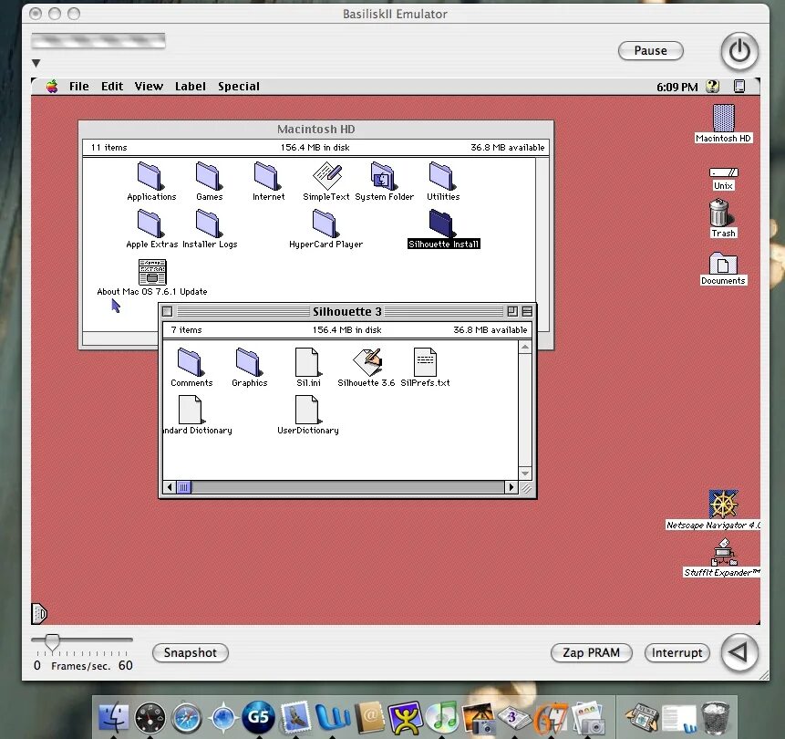Click the highlighted Silhouette Install folder
Screen dimensions: 785x739
(441, 224)
